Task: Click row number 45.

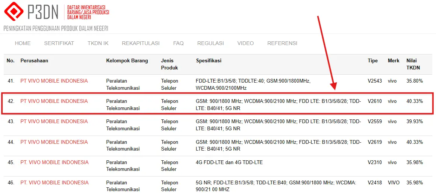Action: click(11, 163)
